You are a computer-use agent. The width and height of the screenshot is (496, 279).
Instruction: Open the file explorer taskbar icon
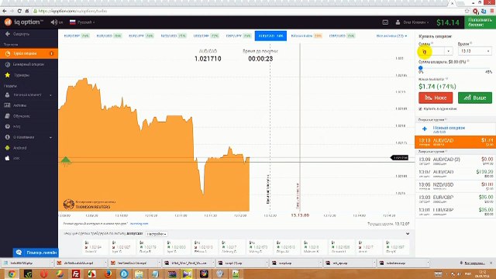coord(139,274)
